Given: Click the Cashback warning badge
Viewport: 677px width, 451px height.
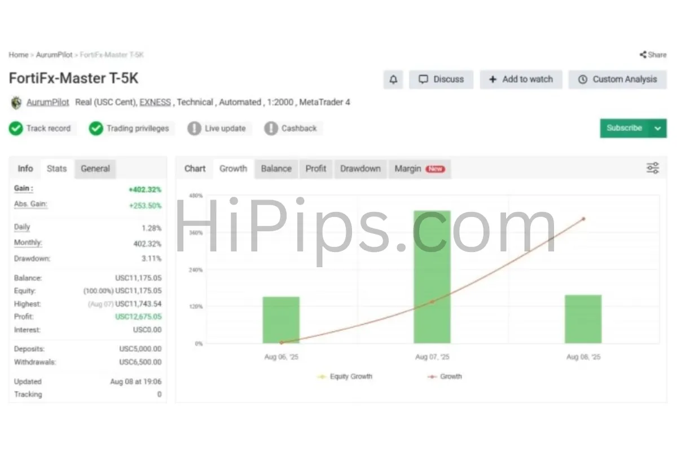Looking at the screenshot, I should pyautogui.click(x=293, y=129).
